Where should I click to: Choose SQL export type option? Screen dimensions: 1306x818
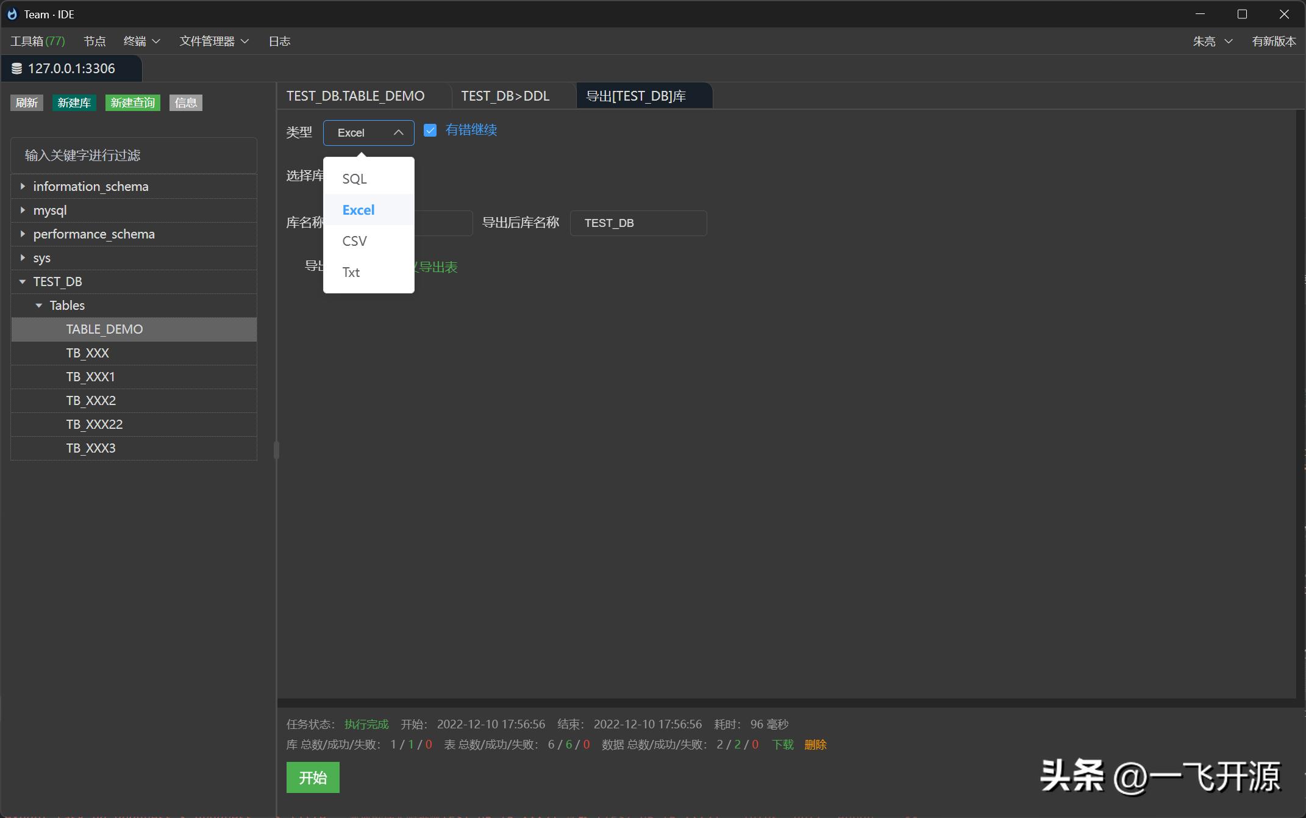coord(355,179)
